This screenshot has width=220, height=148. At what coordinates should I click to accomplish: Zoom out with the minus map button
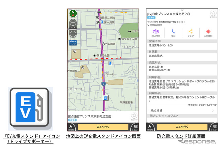[x=73, y=34]
